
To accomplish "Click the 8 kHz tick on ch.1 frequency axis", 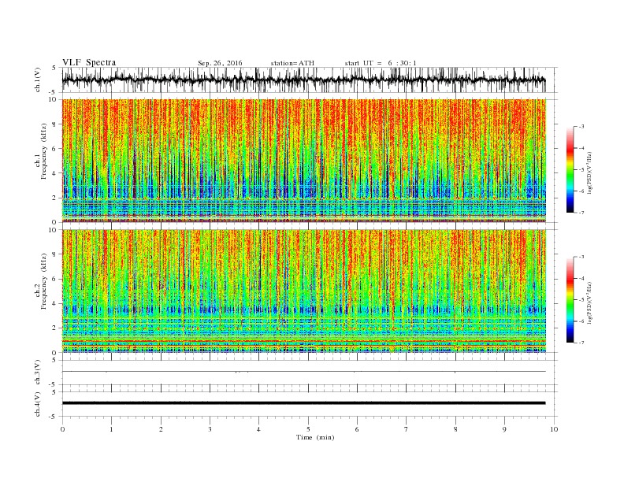I will click(55, 124).
